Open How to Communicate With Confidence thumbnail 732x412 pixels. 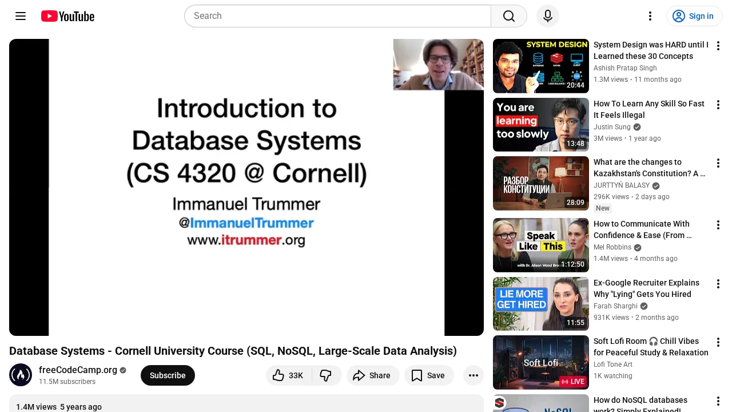click(x=541, y=245)
